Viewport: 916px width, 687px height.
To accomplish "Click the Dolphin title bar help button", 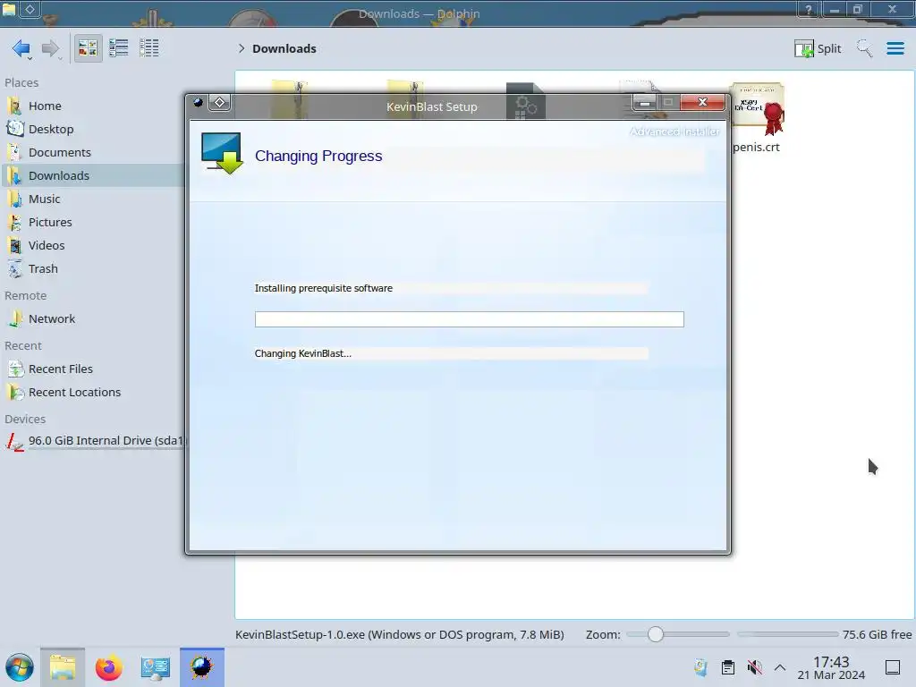I will [809, 9].
